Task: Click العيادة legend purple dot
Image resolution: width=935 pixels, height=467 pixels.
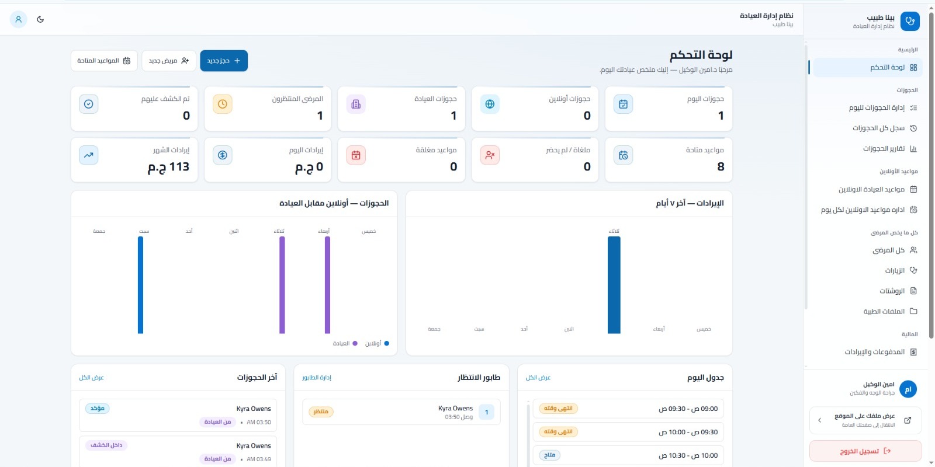Action: coord(355,343)
